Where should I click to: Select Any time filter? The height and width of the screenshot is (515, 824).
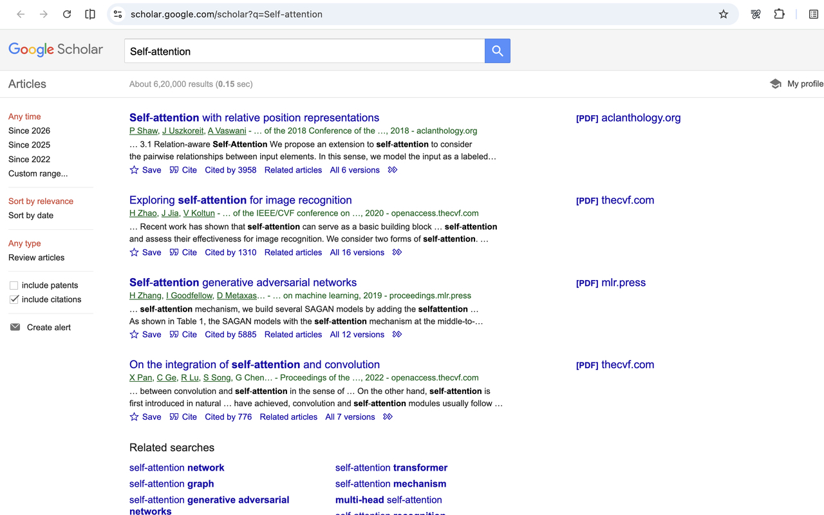tap(24, 117)
